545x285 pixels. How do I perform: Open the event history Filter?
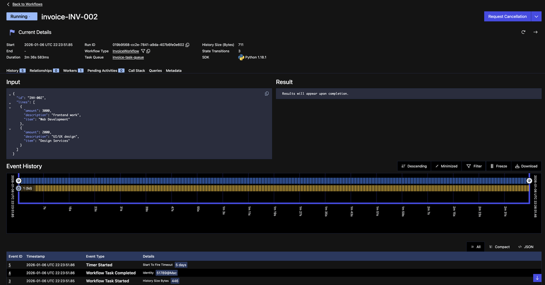tap(474, 166)
